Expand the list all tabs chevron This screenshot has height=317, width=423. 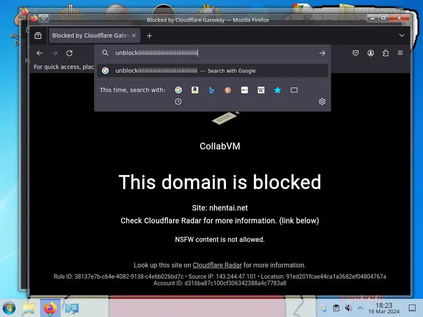[x=402, y=35]
